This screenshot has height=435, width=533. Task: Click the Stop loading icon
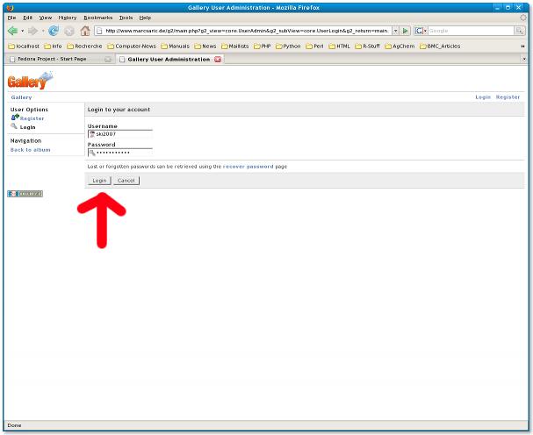[69, 31]
